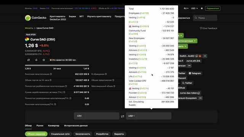Click the warning icon beside Vesting (0x50b5)

[x=130, y=26]
